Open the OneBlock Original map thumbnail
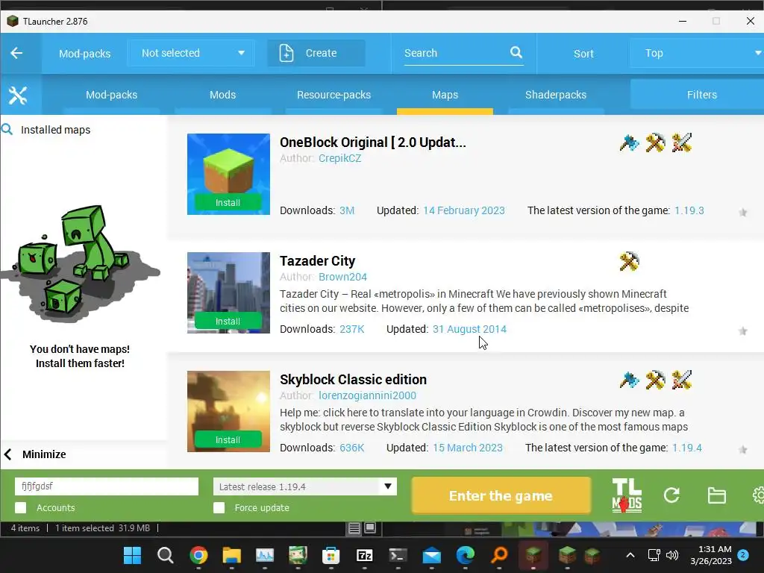The height and width of the screenshot is (573, 764). pyautogui.click(x=228, y=174)
